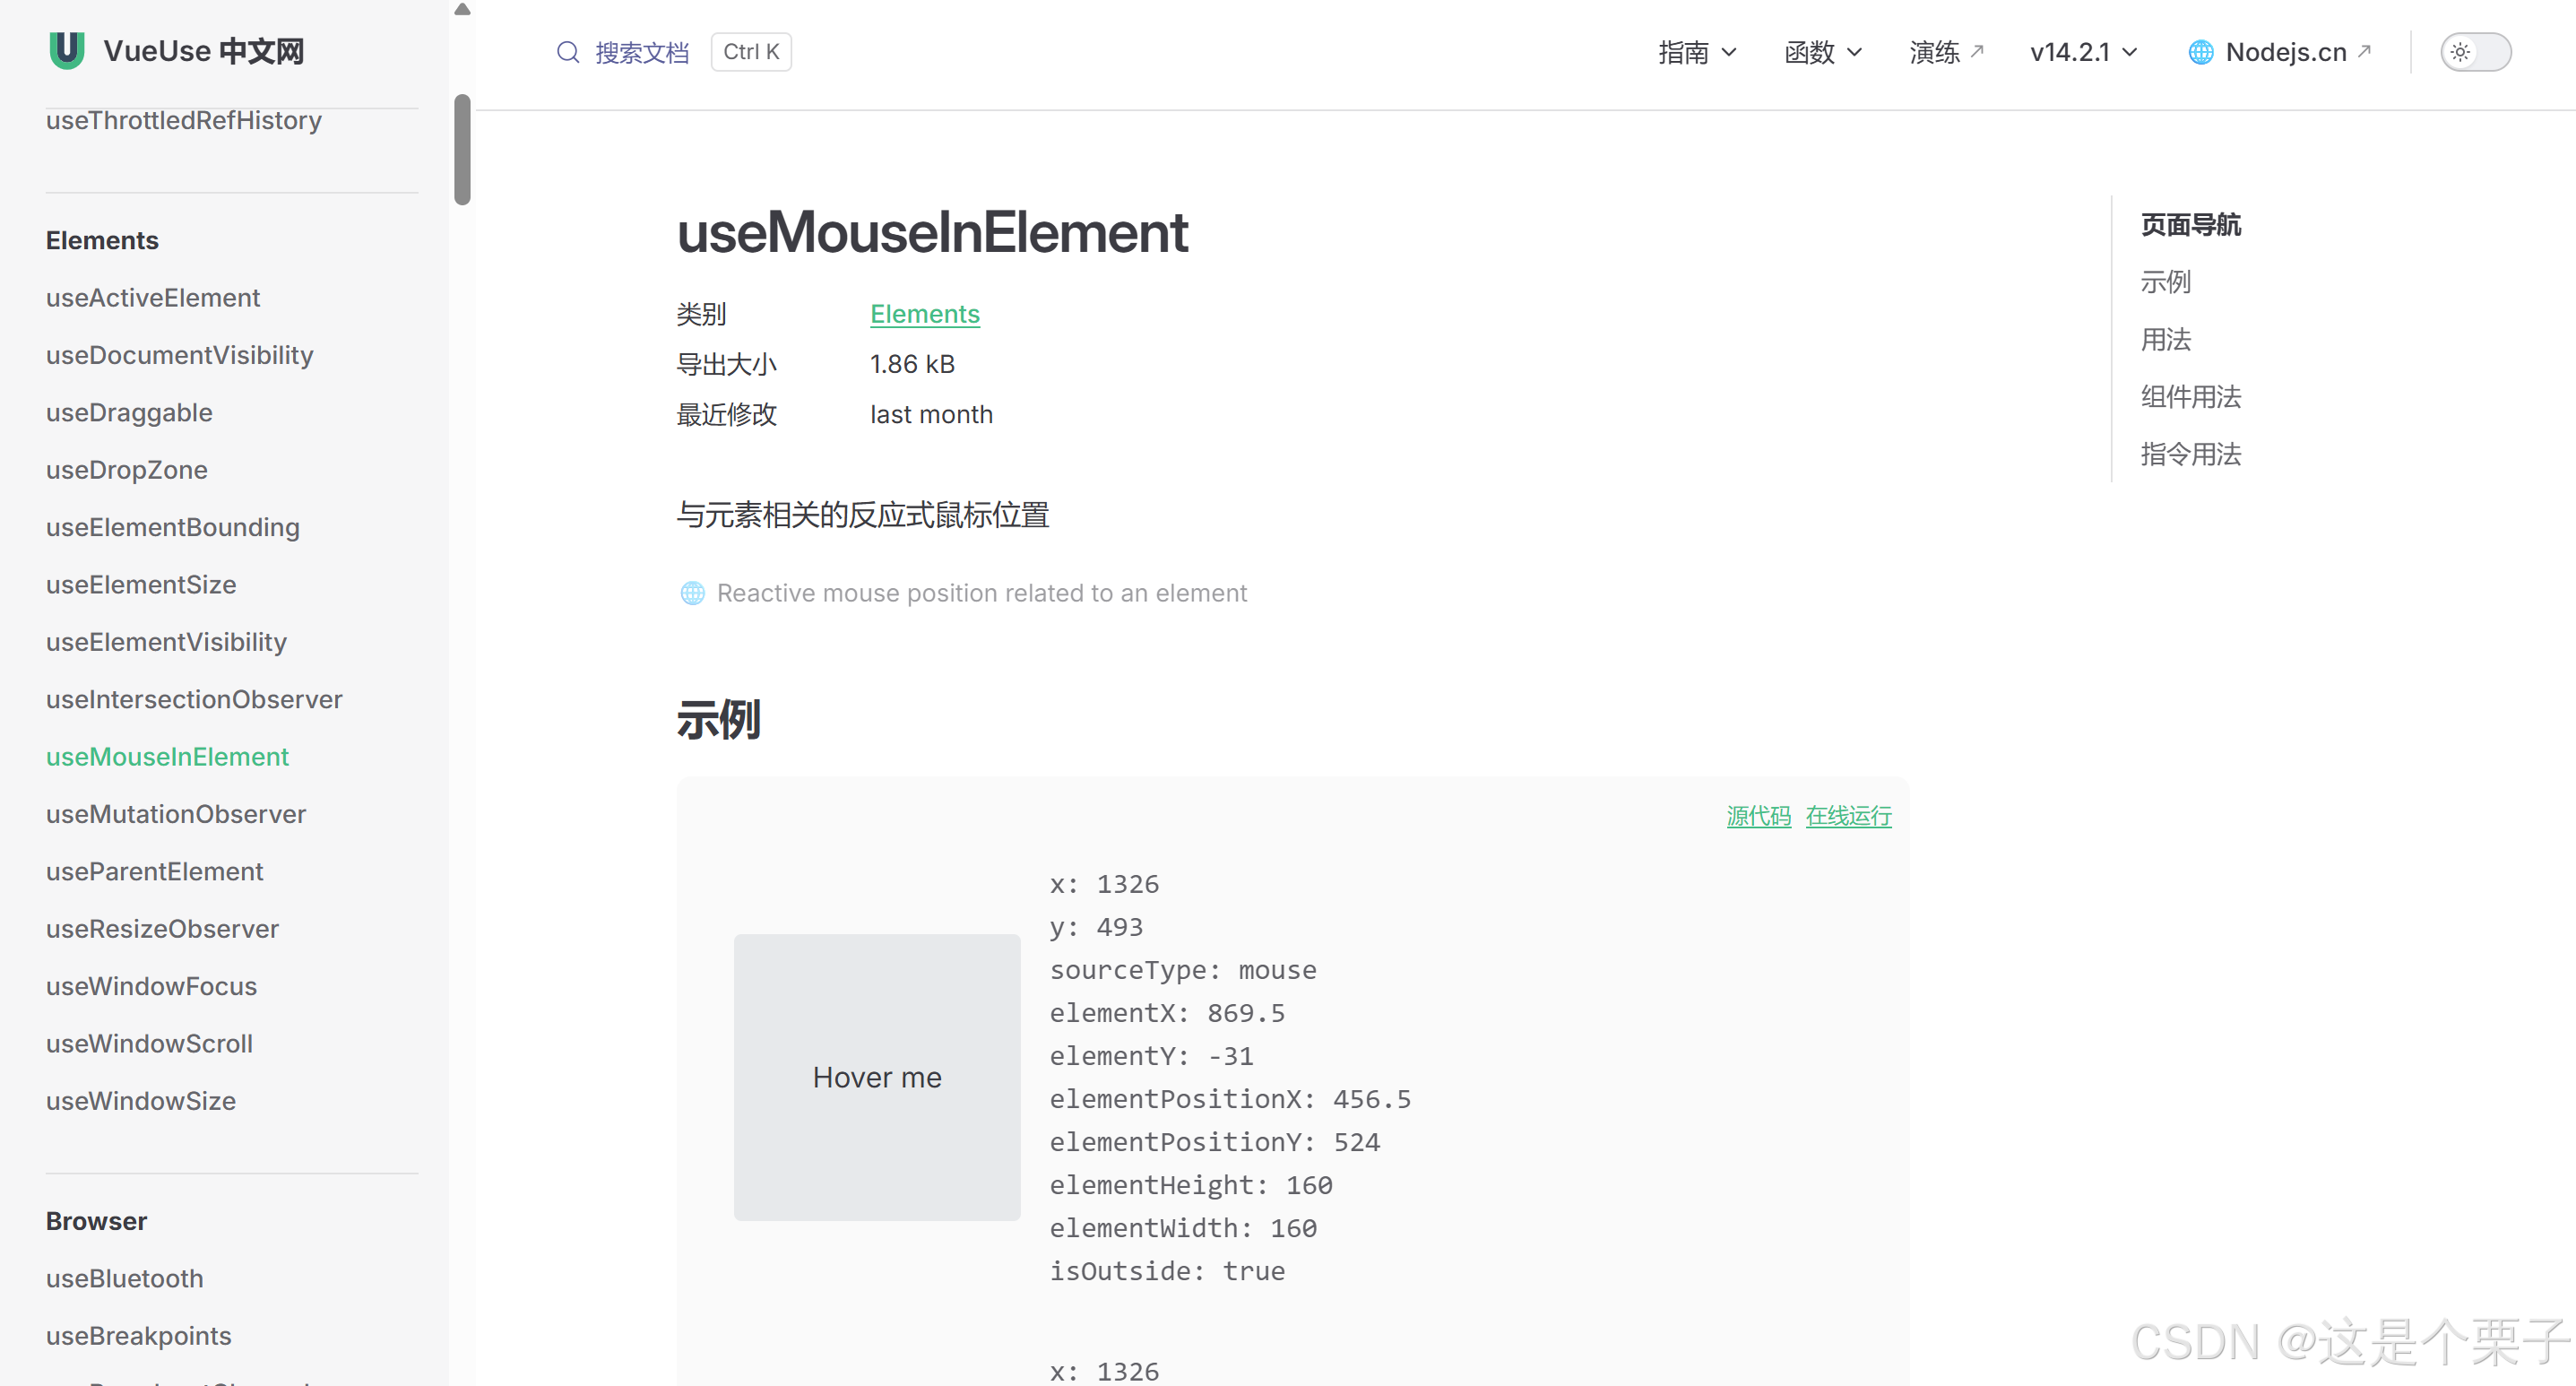Screen dimensions: 2576x1386
Task: Click the Hover me demo box
Action: (x=877, y=1077)
